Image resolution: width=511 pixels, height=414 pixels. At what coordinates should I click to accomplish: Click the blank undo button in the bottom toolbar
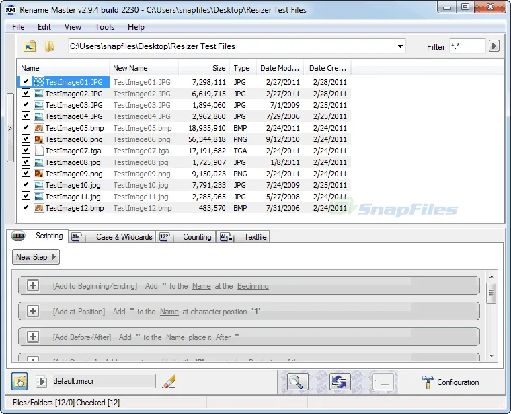(383, 382)
